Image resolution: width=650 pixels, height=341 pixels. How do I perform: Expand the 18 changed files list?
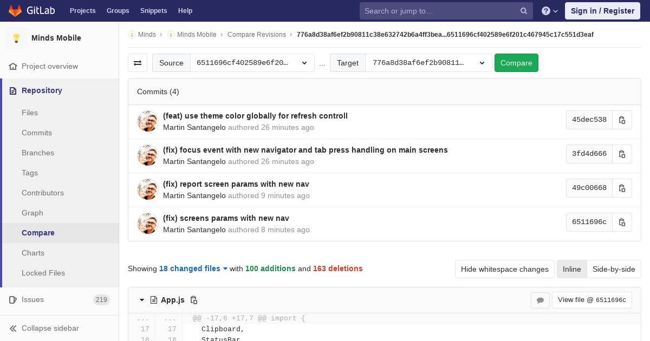193,268
